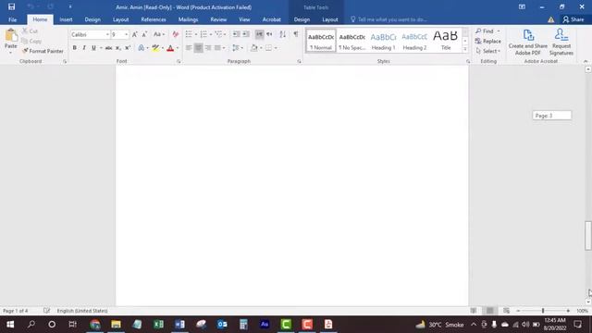Toggle superscript formatting

[128, 48]
